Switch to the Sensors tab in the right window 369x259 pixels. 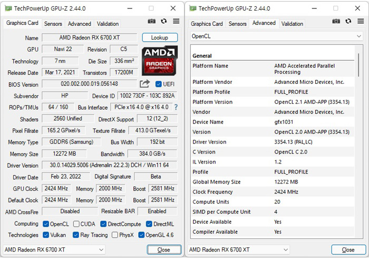click(x=237, y=24)
